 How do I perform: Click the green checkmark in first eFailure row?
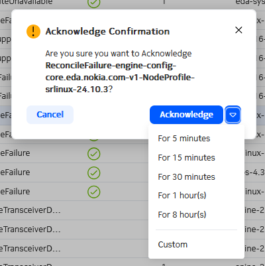[94, 154]
